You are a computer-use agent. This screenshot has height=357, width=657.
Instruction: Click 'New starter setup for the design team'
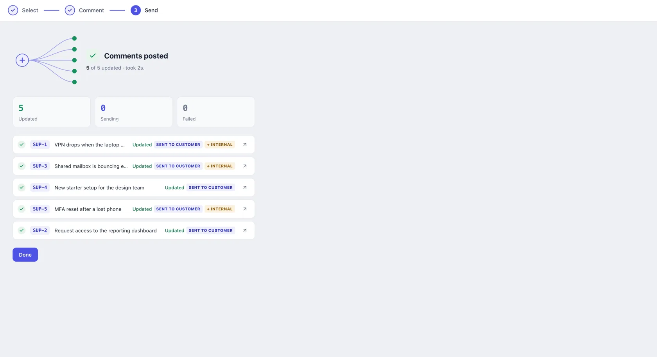pyautogui.click(x=99, y=187)
